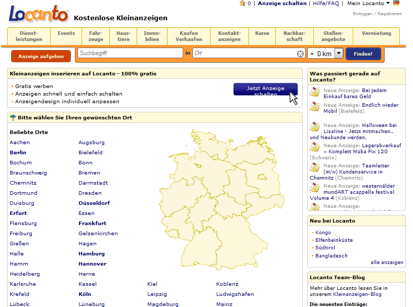Click the Germany map
Viewport: 413px width, 307px height.
(222, 200)
